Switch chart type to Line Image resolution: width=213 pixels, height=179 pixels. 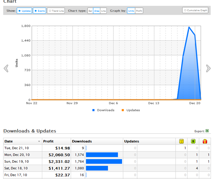pos(103,11)
